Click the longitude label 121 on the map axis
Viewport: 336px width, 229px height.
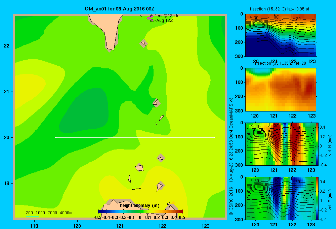[x=120, y=226]
